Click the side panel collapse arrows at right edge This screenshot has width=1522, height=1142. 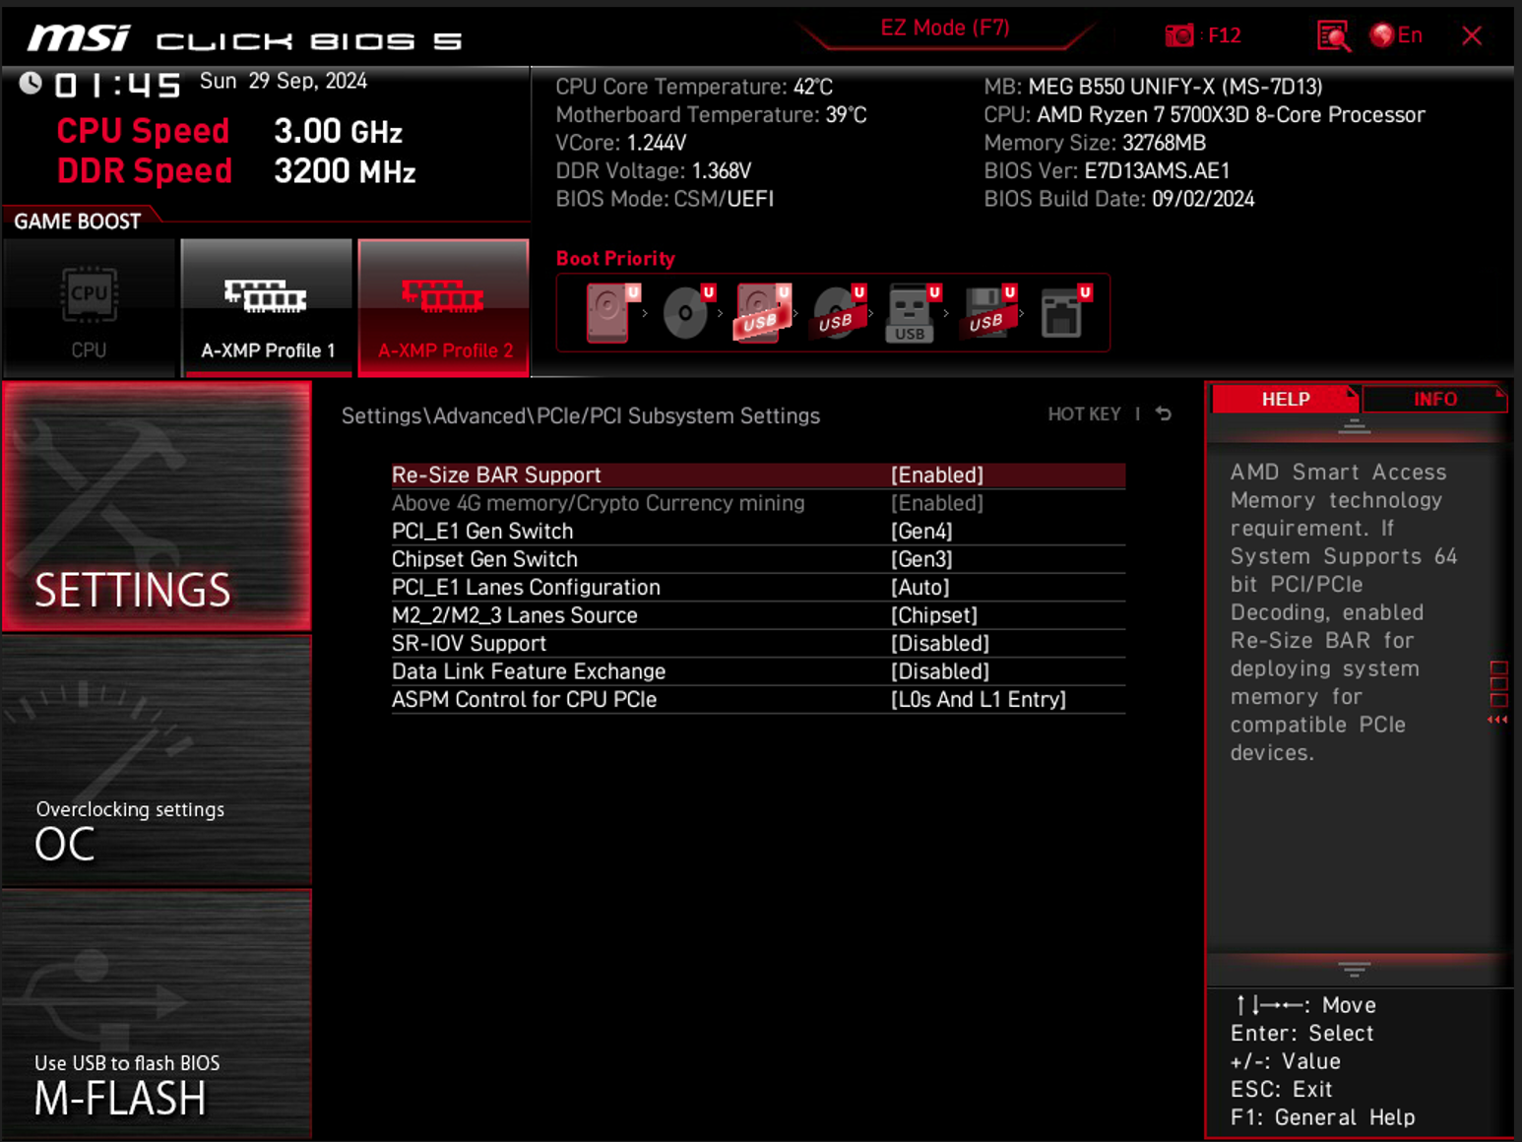coord(1497,720)
